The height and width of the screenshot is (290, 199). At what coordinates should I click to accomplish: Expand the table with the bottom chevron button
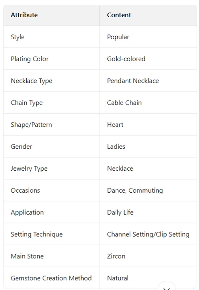(x=166, y=286)
